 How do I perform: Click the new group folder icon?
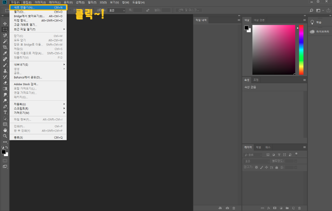(287, 208)
